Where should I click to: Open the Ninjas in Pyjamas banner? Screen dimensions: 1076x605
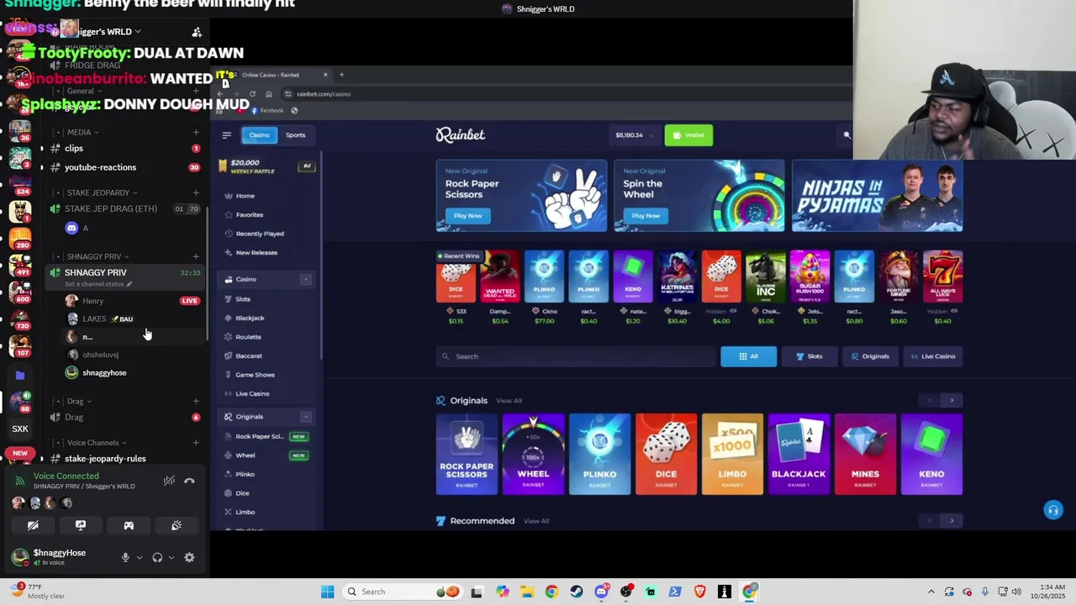(877, 196)
